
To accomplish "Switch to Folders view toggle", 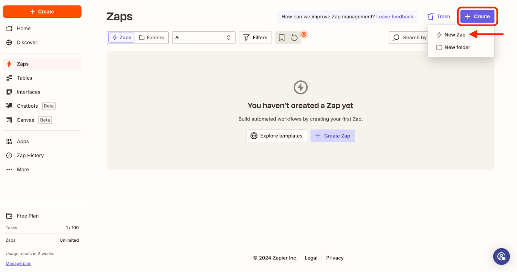I will [x=152, y=38].
